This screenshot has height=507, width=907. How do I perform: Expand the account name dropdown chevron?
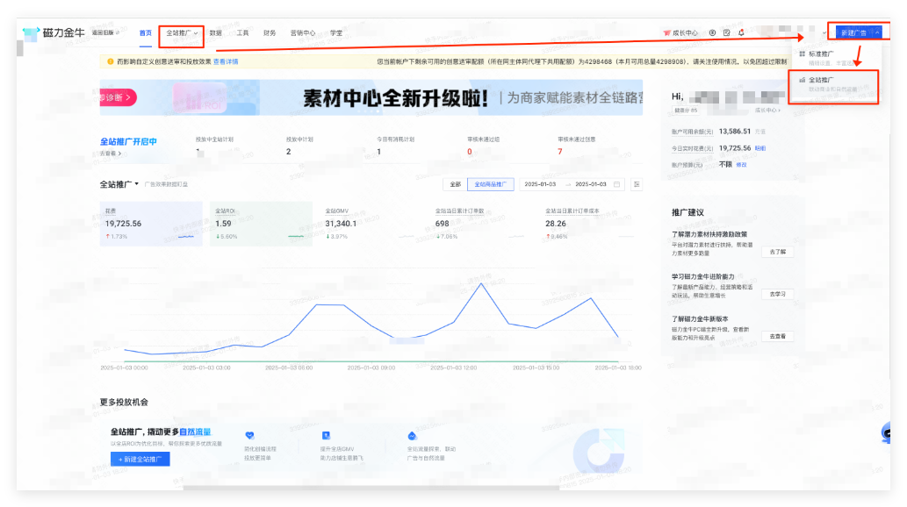point(824,33)
